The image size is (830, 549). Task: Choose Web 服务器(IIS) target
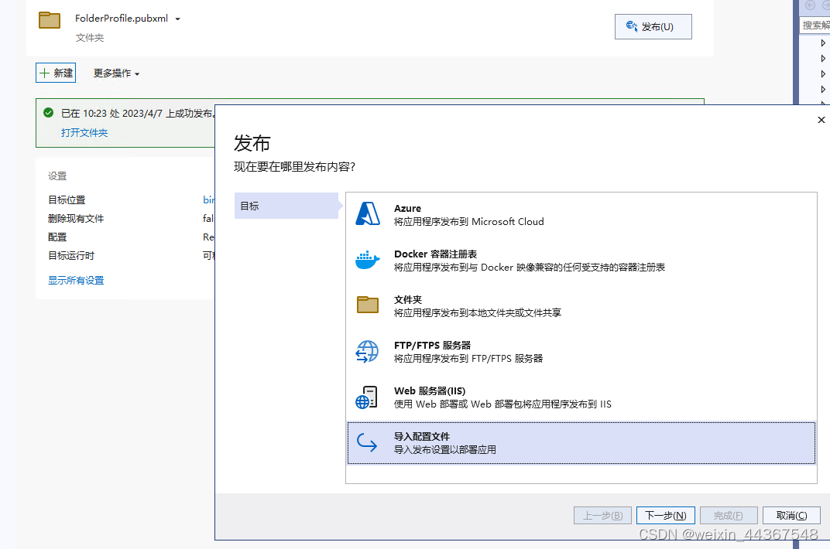(581, 397)
